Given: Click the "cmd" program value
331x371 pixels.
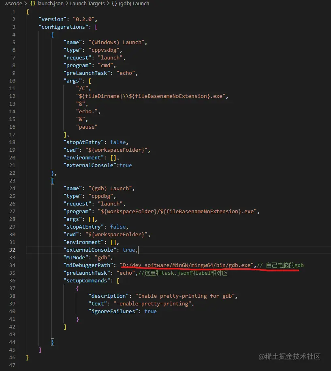Looking at the screenshot, I should coord(105,65).
